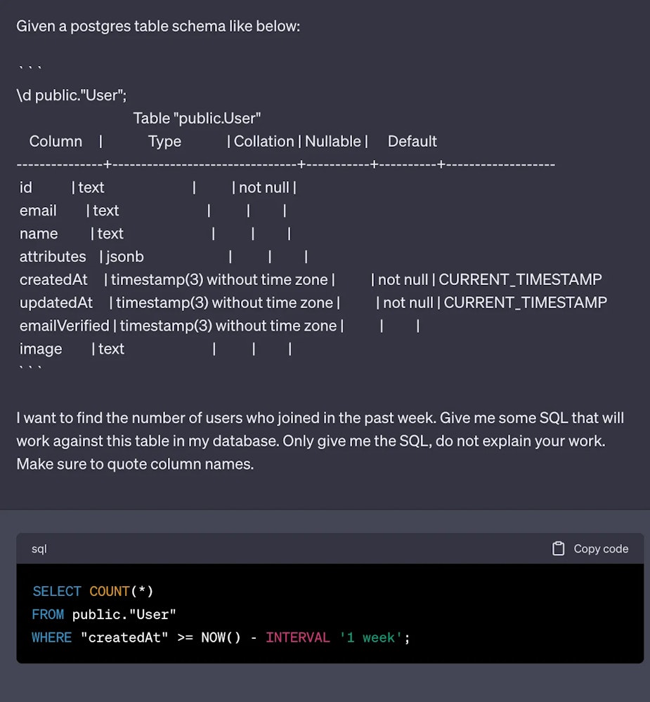Click the Type header in schema table
Viewport: 650px width, 702px height.
164,142
